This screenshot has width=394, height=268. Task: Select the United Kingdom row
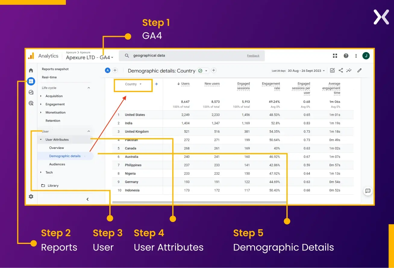pyautogui.click(x=233, y=132)
